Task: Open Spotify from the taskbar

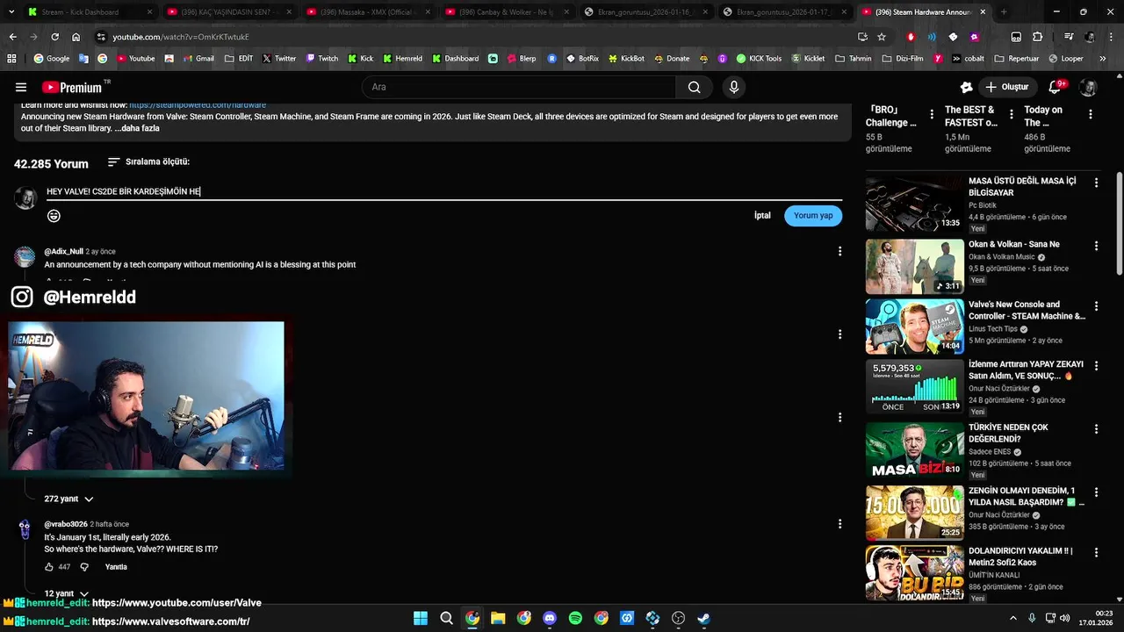Action: (575, 618)
